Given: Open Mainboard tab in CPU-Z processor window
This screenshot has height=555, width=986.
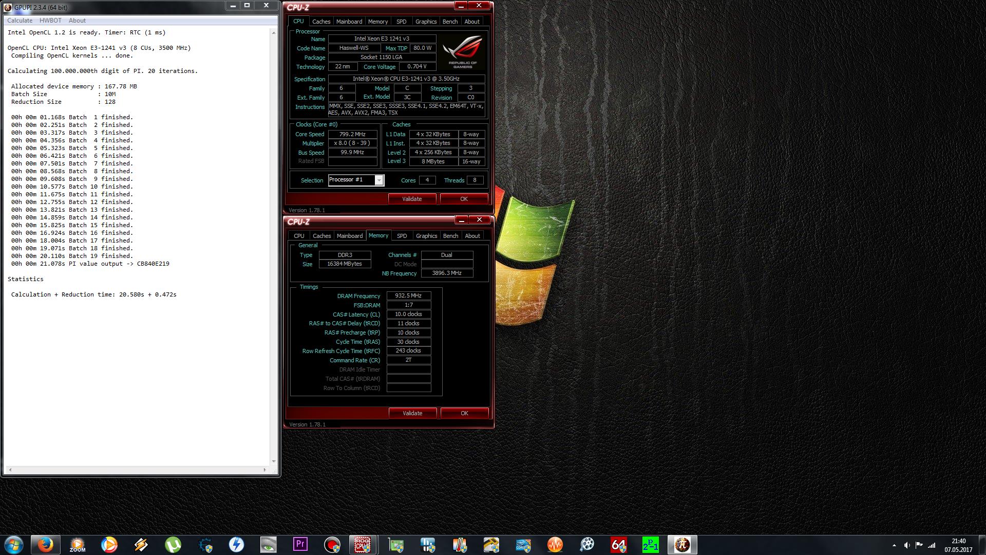Looking at the screenshot, I should point(349,22).
